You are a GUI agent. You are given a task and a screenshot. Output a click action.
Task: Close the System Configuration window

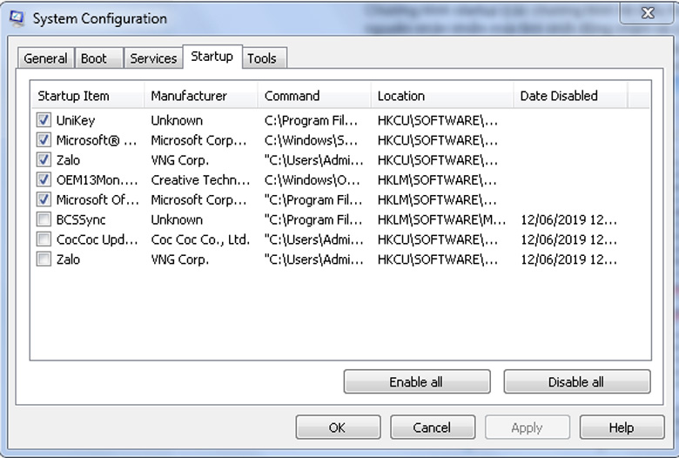[x=647, y=13]
